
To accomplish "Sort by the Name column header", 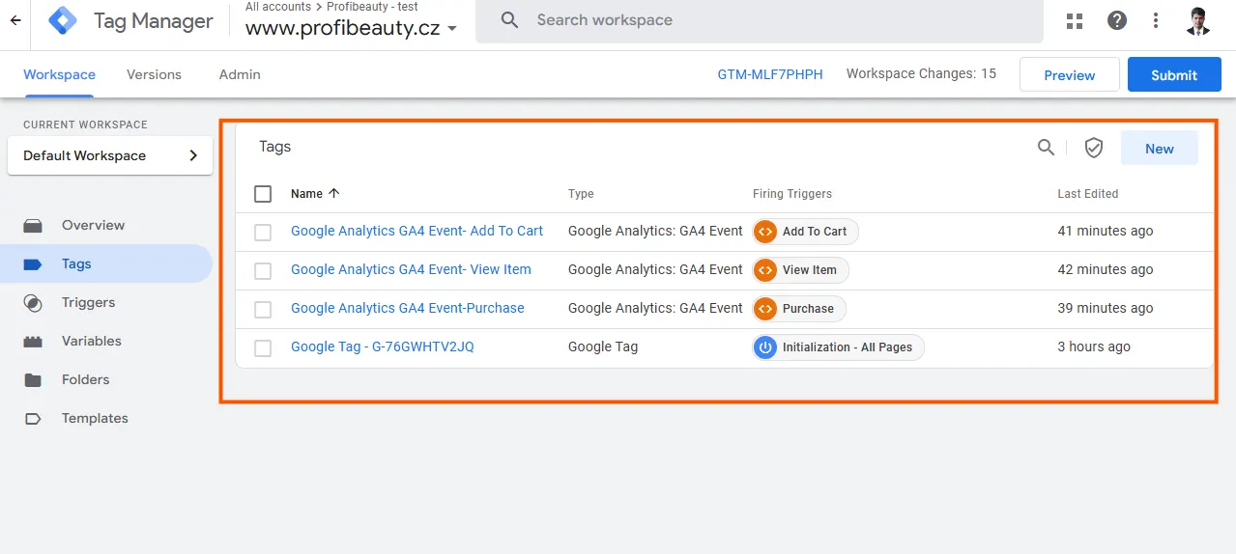I will point(306,193).
